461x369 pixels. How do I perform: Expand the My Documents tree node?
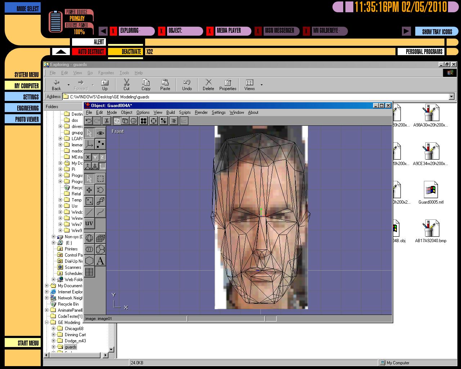coord(47,286)
